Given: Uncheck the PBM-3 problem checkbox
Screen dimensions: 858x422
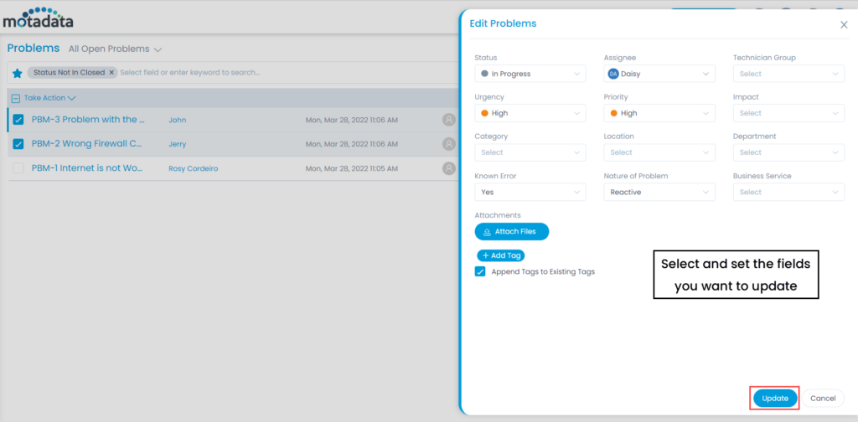Looking at the screenshot, I should click(x=18, y=120).
